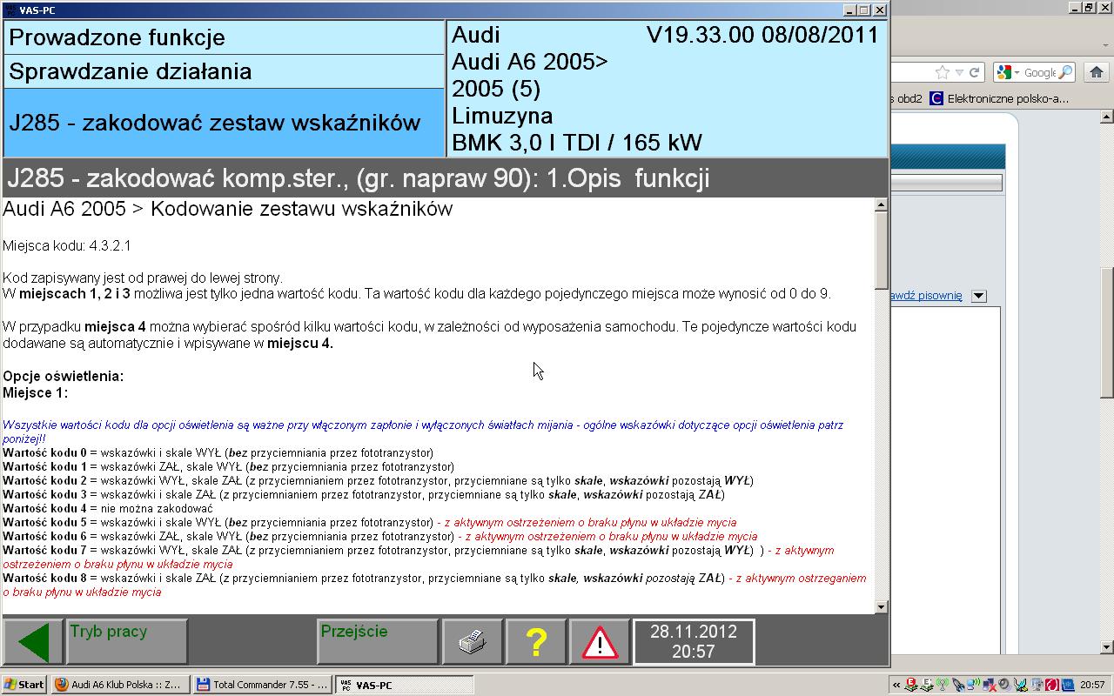
Task: Select Sprawdzanie działania row
Action: (225, 71)
